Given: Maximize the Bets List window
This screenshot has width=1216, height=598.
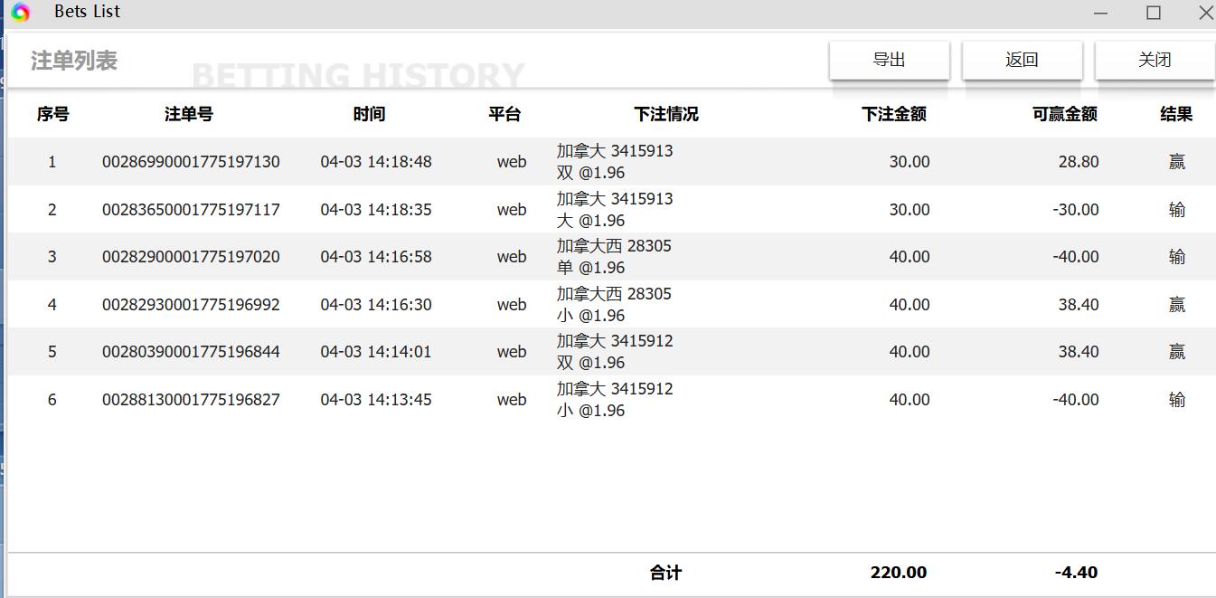Looking at the screenshot, I should pyautogui.click(x=1154, y=13).
